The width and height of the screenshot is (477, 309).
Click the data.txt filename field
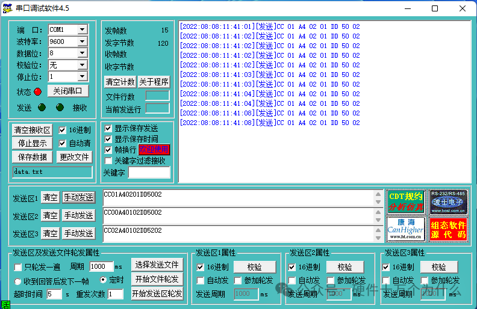pyautogui.click(x=52, y=172)
